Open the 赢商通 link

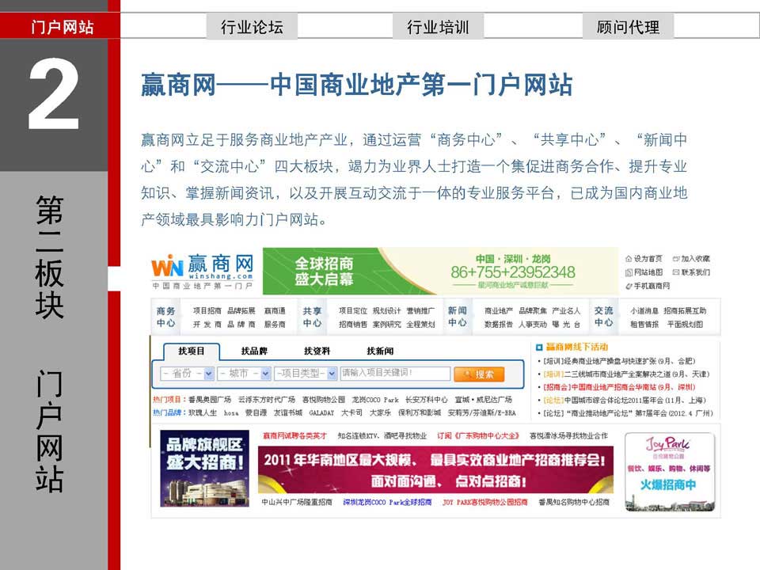[275, 310]
